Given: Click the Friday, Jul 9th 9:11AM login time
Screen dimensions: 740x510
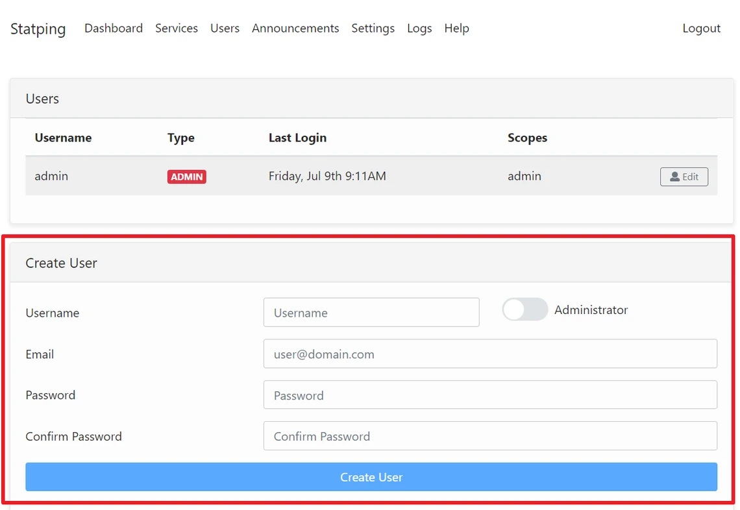Looking at the screenshot, I should (327, 176).
